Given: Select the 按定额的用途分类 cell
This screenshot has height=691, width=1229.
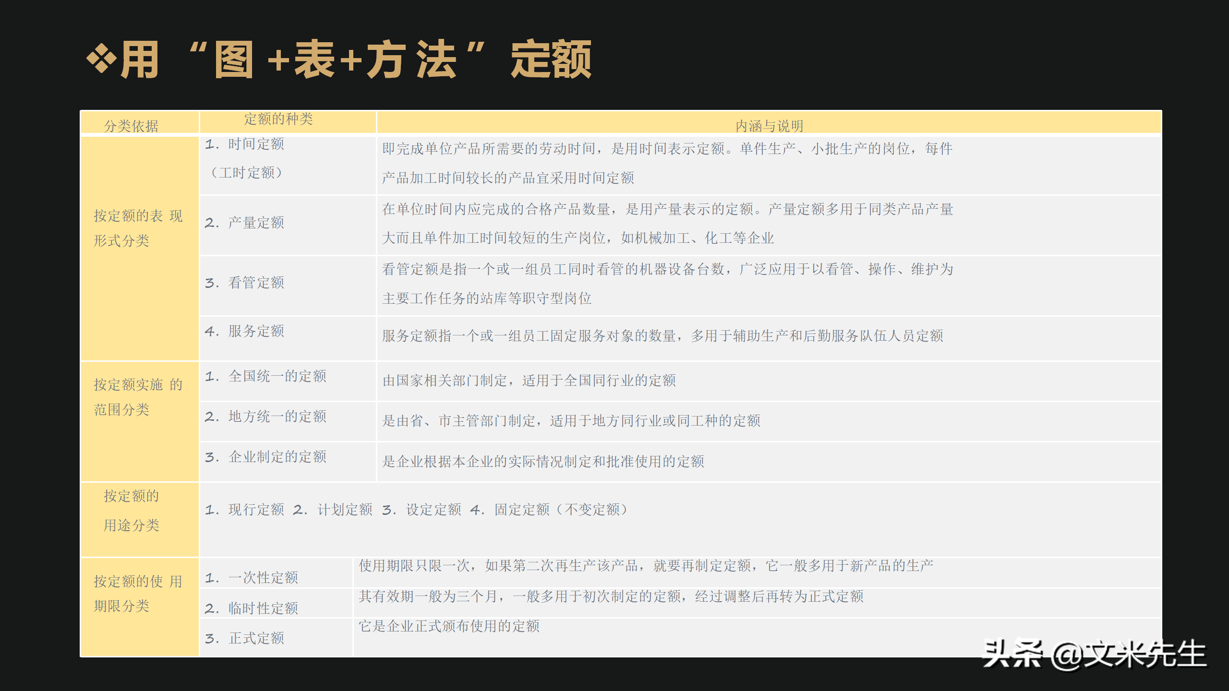Looking at the screenshot, I should (x=132, y=511).
